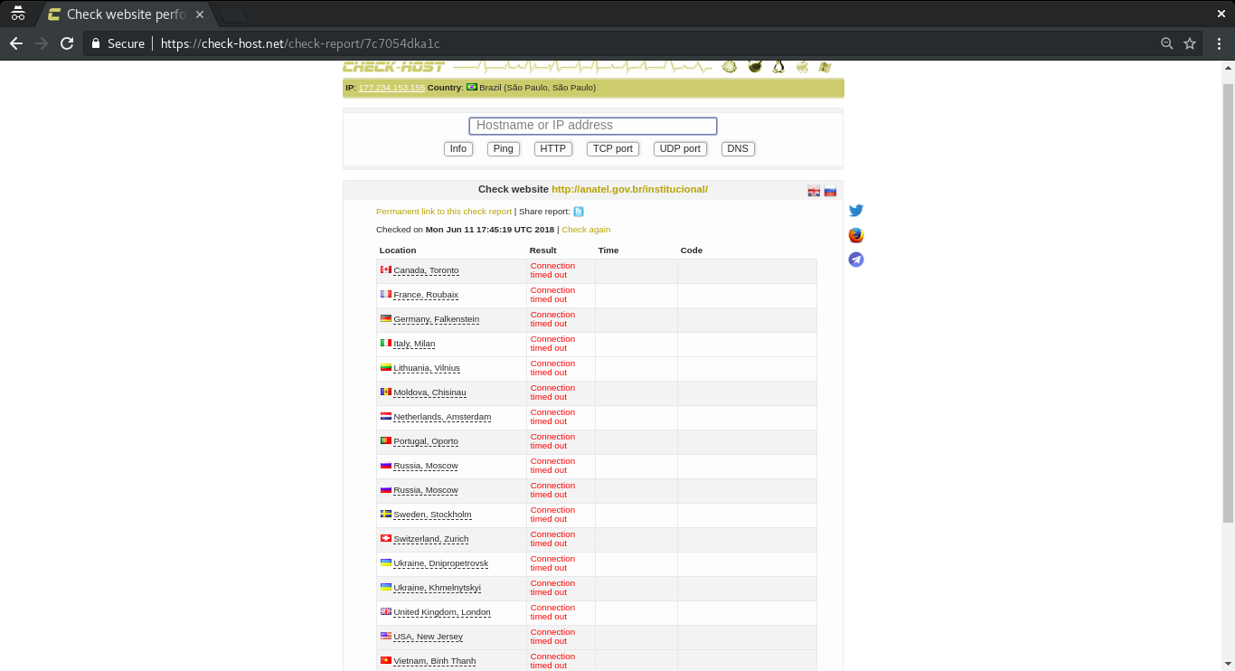Click the Sweden, Stockholm location link

(433, 515)
